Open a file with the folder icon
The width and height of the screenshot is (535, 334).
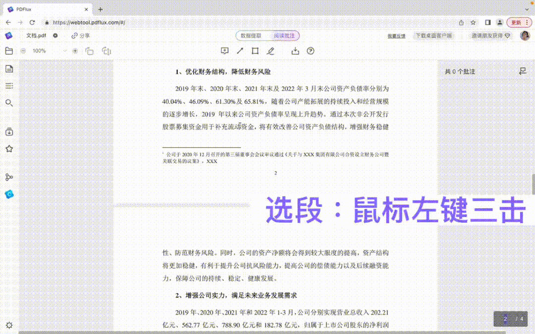pyautogui.click(x=8, y=50)
